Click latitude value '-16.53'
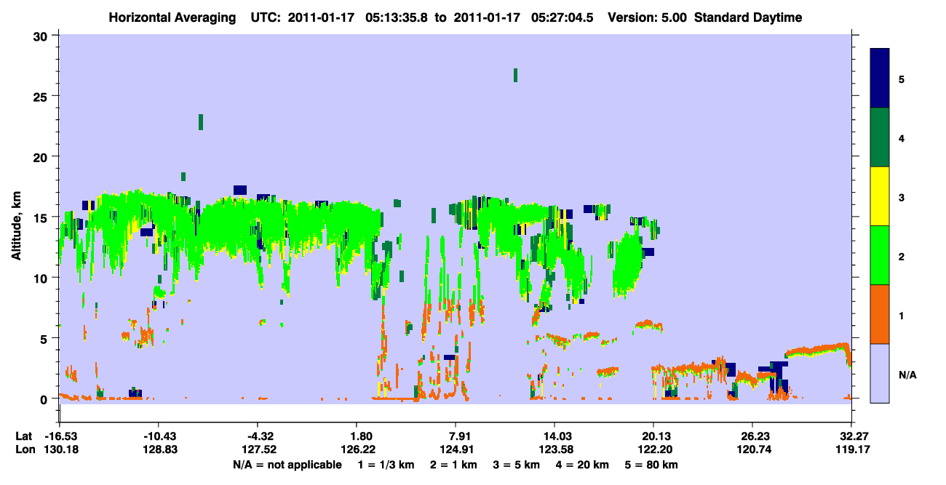 [x=60, y=436]
